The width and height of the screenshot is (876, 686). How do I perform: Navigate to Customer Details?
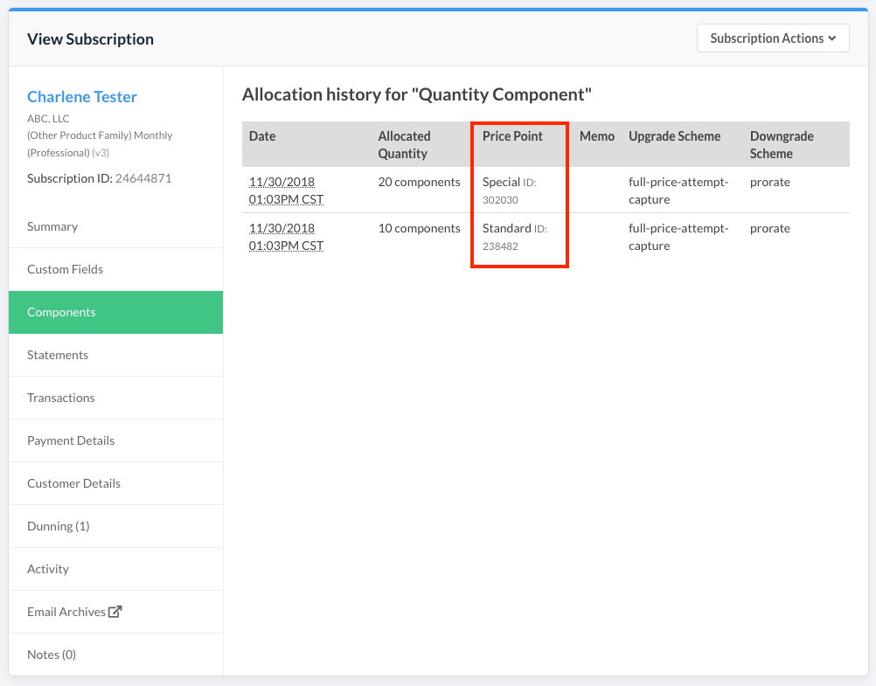click(x=73, y=483)
